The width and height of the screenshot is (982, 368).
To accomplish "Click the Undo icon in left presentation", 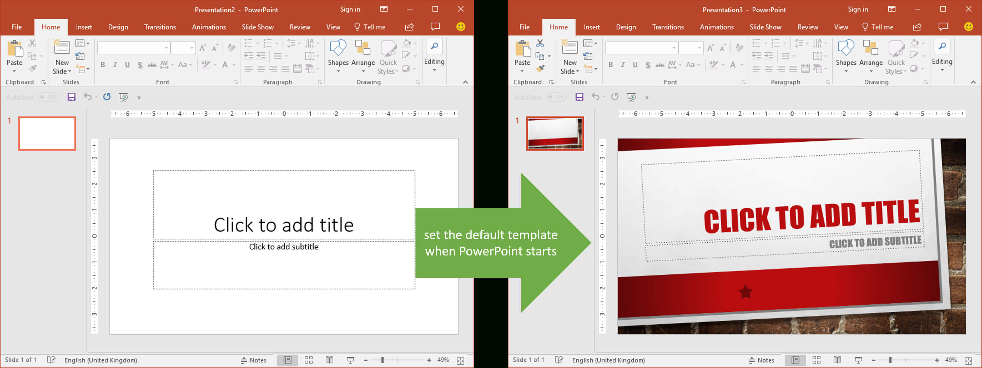I will (x=88, y=96).
